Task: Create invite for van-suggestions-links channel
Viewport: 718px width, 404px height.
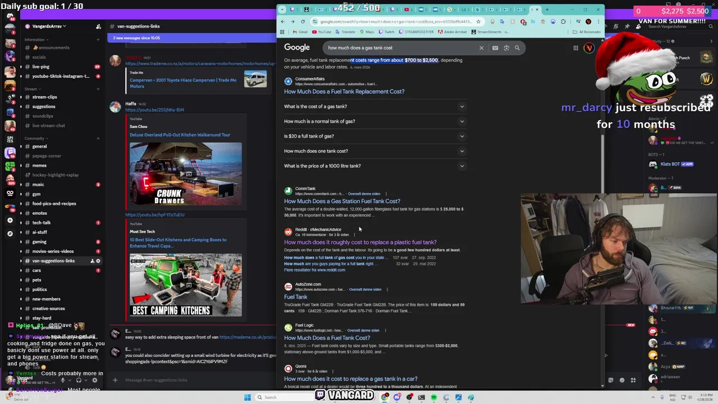Action: [92, 261]
